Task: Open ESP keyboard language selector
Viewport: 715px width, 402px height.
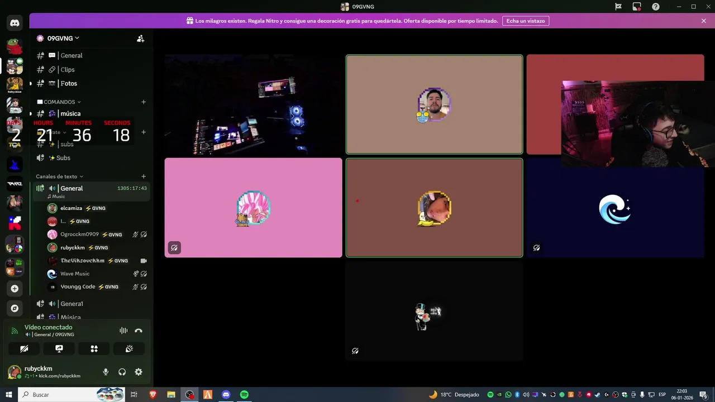Action: (x=662, y=395)
